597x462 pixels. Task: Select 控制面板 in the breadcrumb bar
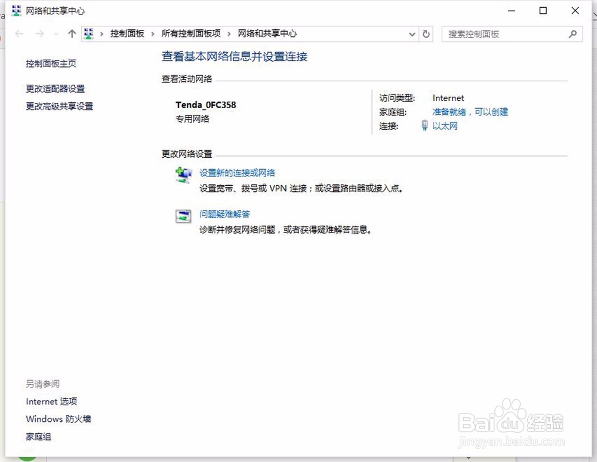pos(127,34)
